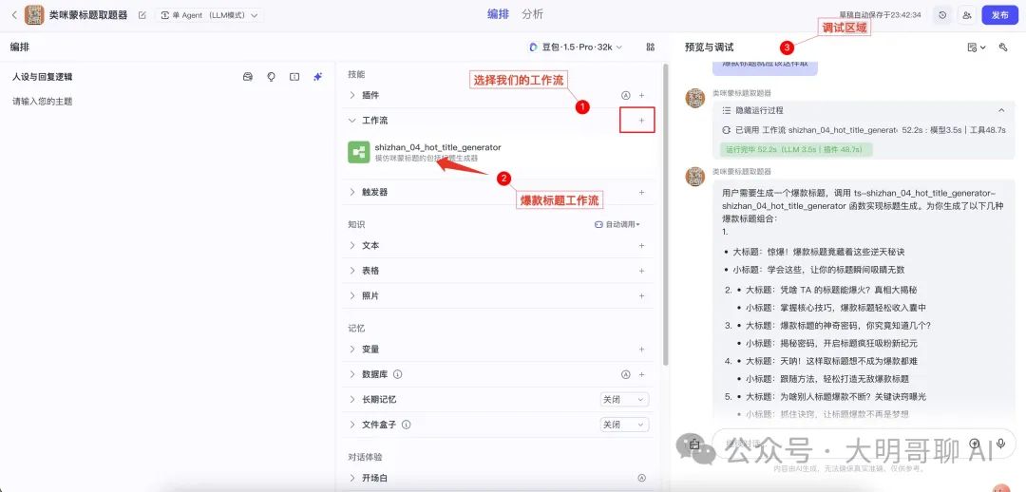1026x492 pixels.
Task: Expand the 变量 memory section
Action: click(x=352, y=350)
